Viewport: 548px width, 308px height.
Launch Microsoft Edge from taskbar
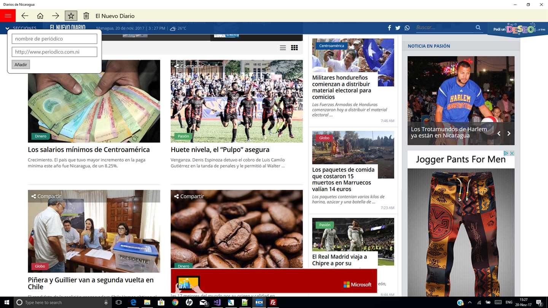[133, 302]
